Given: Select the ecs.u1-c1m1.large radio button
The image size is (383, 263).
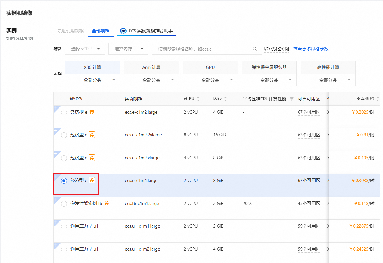Looking at the screenshot, I should (64, 226).
